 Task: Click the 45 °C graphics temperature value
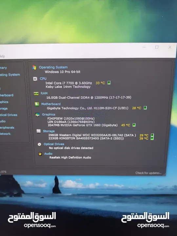126,125
